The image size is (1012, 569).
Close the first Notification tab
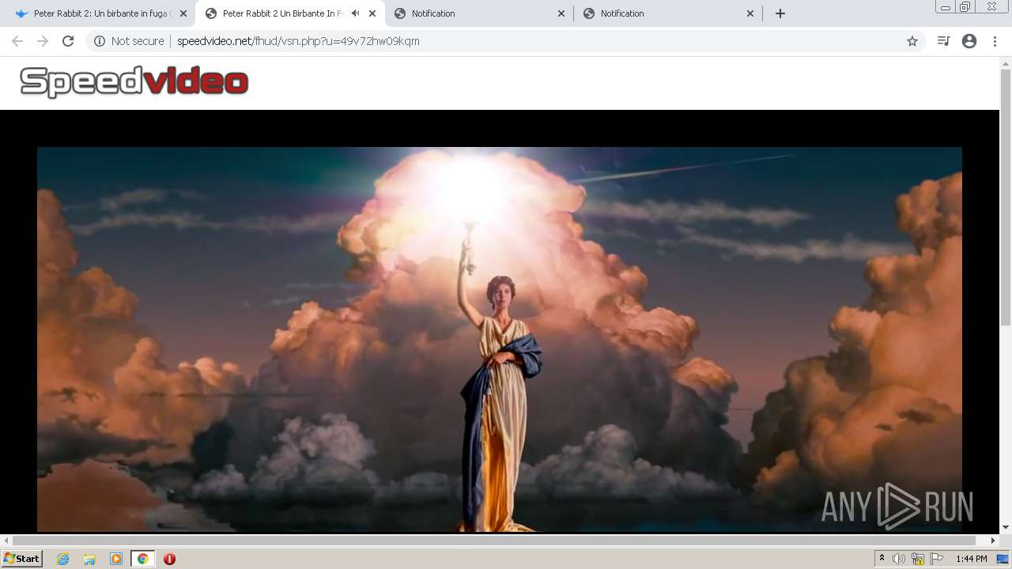tap(561, 13)
